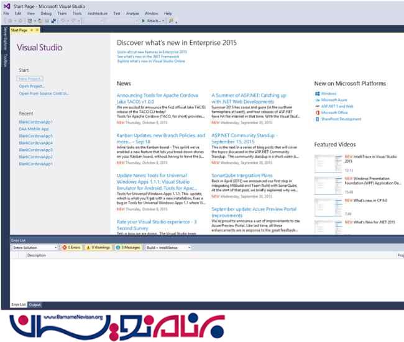Open the Attach button dropdown arrow
This screenshot has width=404, height=342.
(163, 21)
